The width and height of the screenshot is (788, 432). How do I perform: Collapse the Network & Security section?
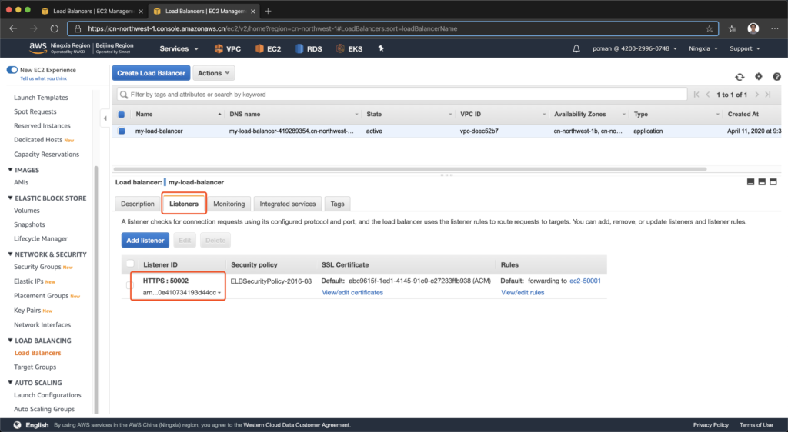click(x=11, y=254)
